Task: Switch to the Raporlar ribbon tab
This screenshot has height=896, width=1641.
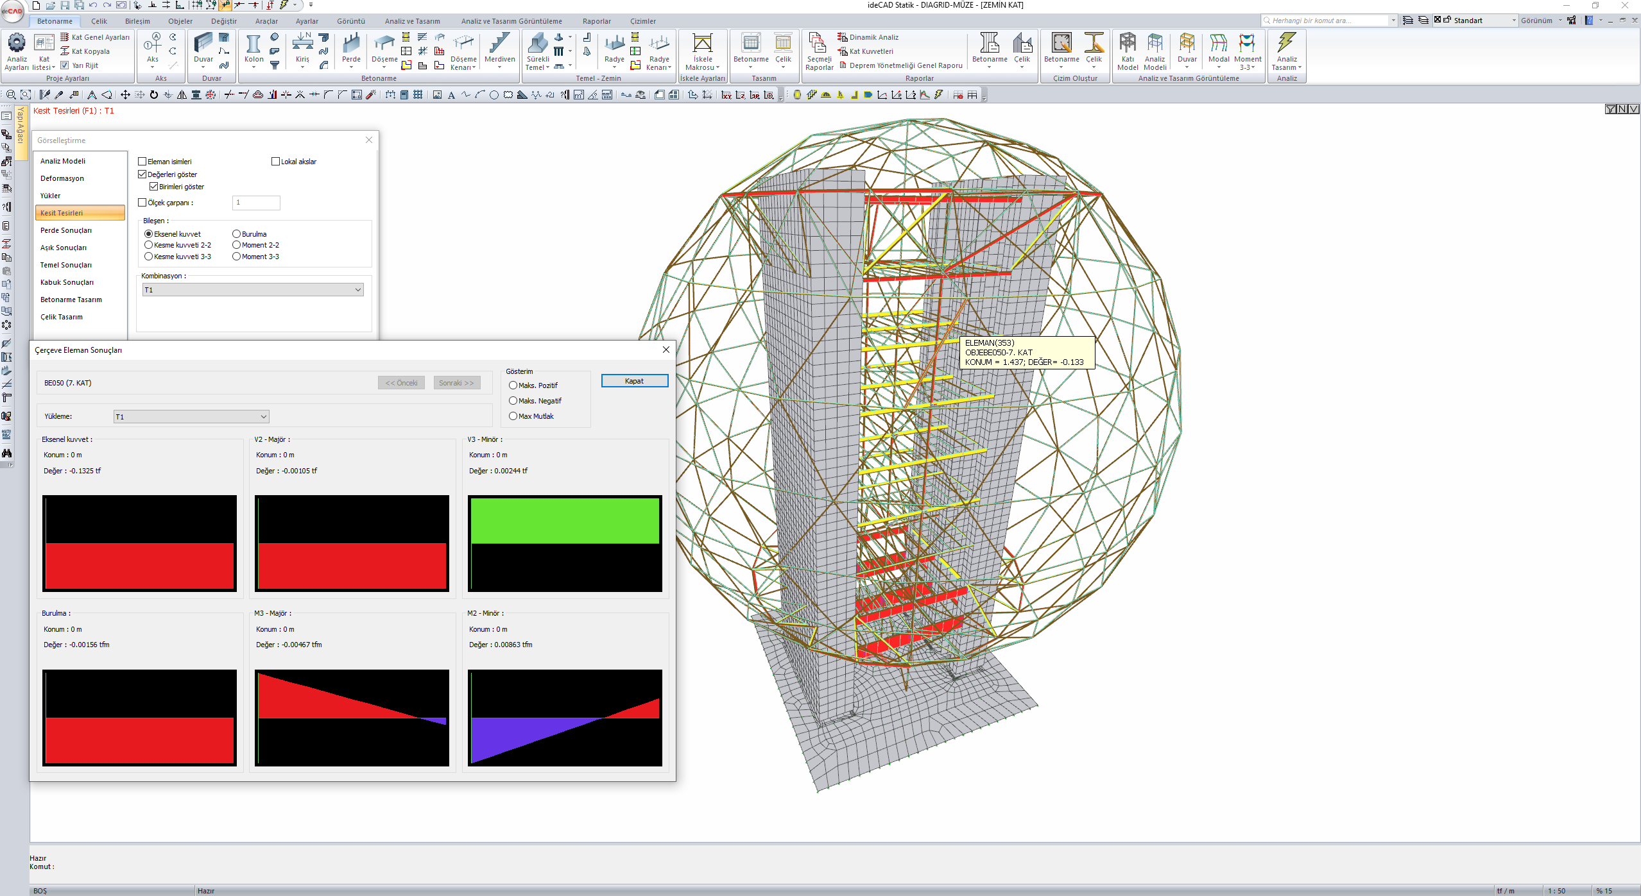Action: click(x=596, y=21)
